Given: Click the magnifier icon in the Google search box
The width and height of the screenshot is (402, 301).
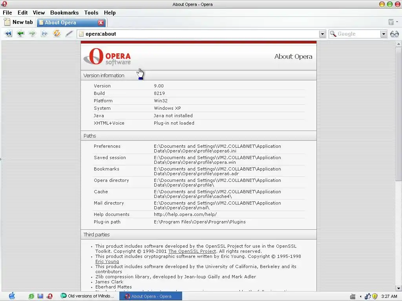Looking at the screenshot, I should tap(333, 34).
